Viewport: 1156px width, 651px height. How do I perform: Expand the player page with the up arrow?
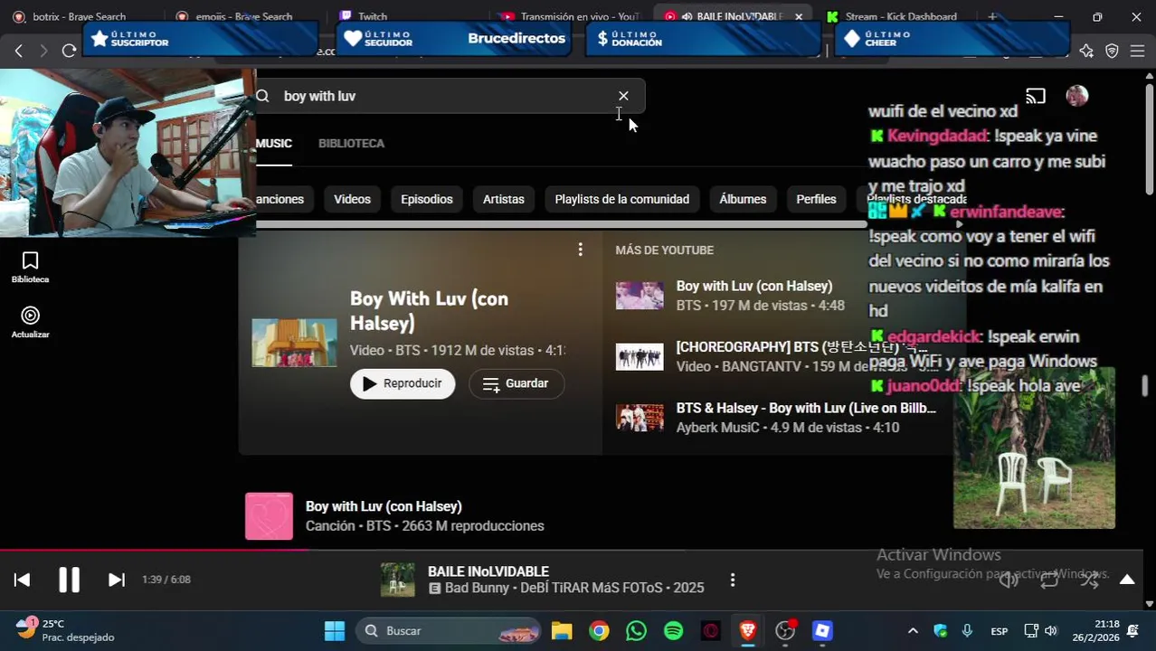1127,580
